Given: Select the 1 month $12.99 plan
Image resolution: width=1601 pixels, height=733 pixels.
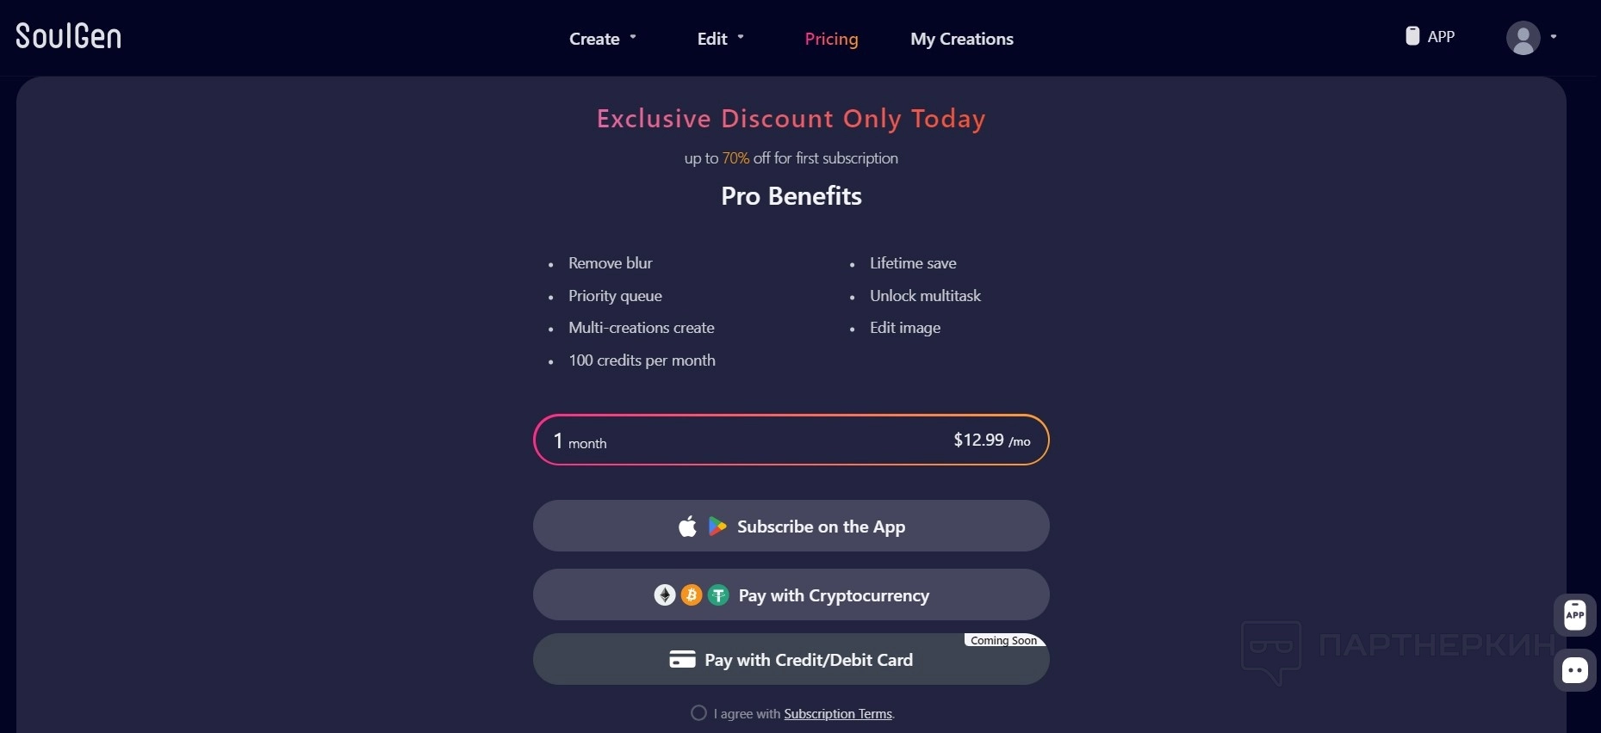Looking at the screenshot, I should tap(791, 440).
